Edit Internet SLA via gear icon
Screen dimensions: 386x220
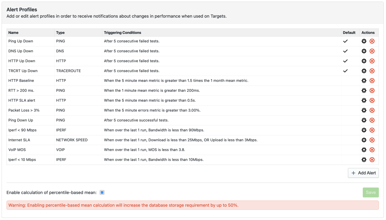coord(364,140)
